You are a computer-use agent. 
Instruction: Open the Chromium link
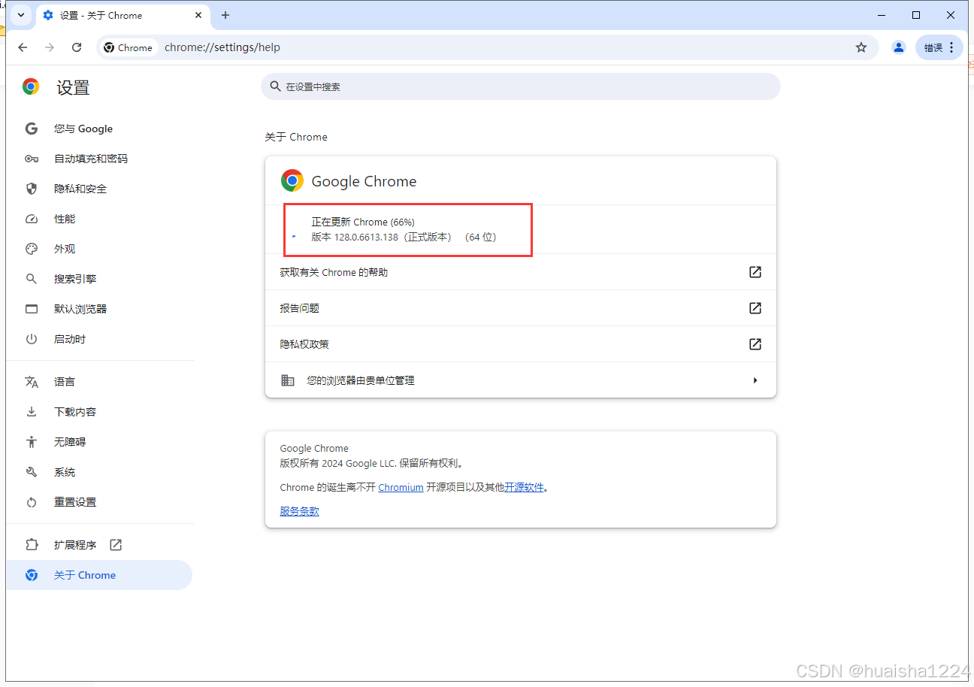pos(401,487)
